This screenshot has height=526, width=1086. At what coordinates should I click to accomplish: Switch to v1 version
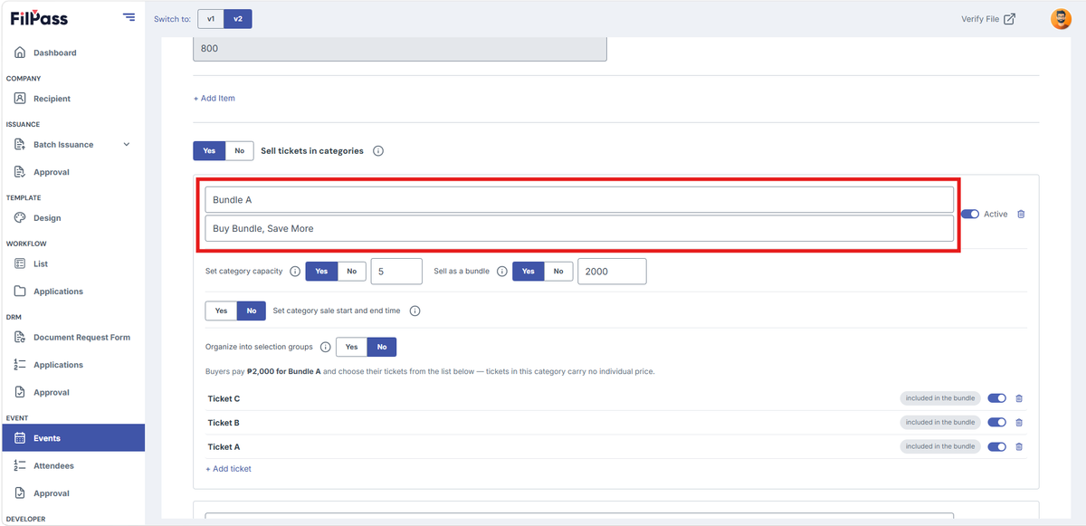tap(211, 19)
